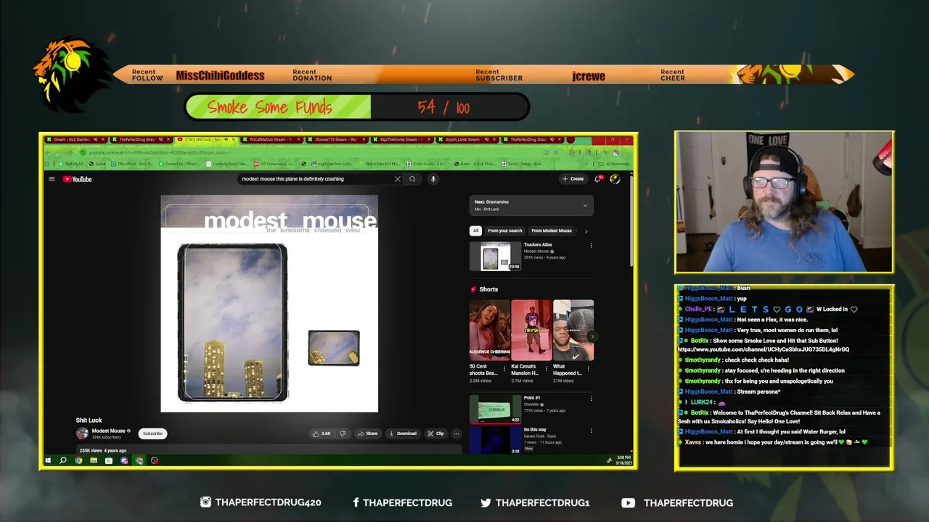Open options menu for Be this way video
929x522 pixels.
click(x=591, y=431)
